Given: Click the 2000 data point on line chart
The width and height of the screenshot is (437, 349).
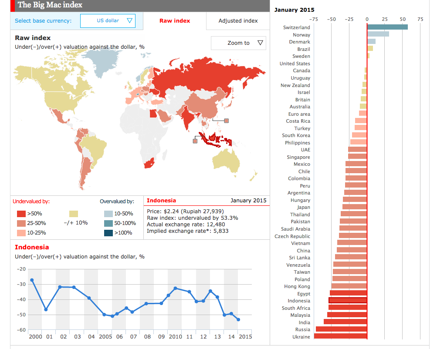Looking at the screenshot, I should pos(32,280).
